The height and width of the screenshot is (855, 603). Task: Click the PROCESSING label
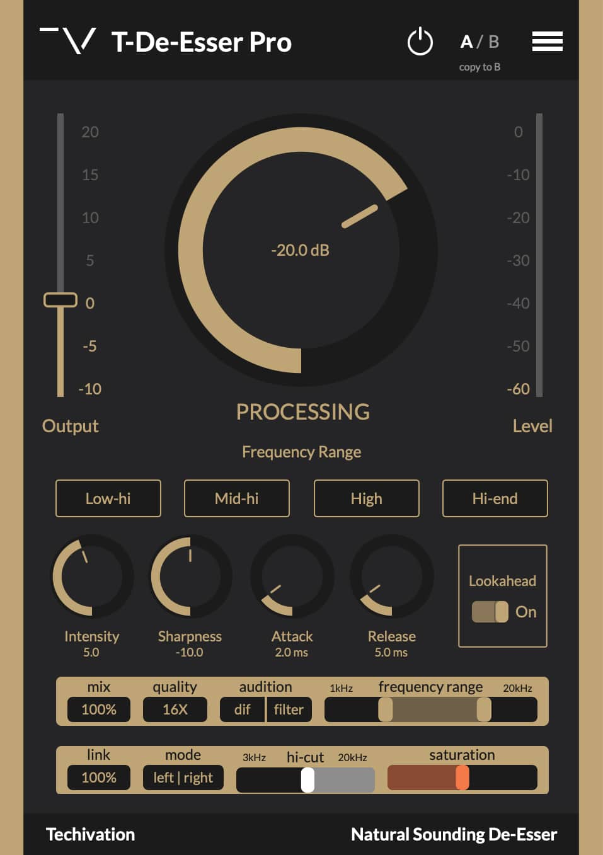[303, 411]
